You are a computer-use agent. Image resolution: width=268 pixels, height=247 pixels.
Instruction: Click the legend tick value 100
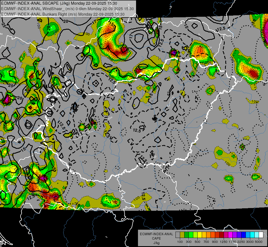(180, 242)
